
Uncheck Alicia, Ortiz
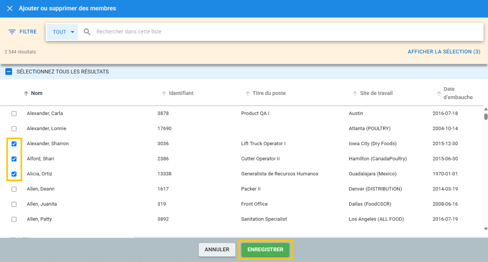coord(14,174)
